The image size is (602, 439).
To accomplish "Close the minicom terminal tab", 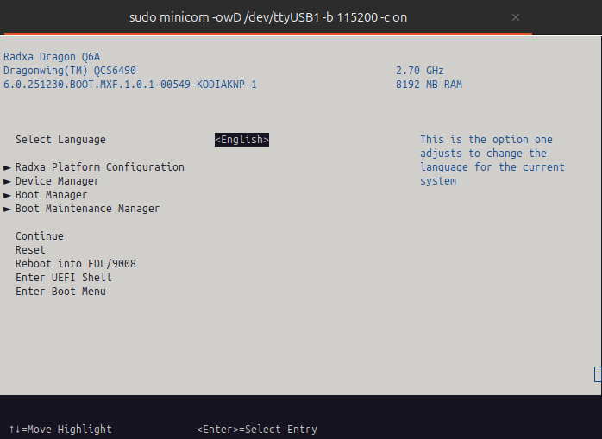I will [x=516, y=17].
